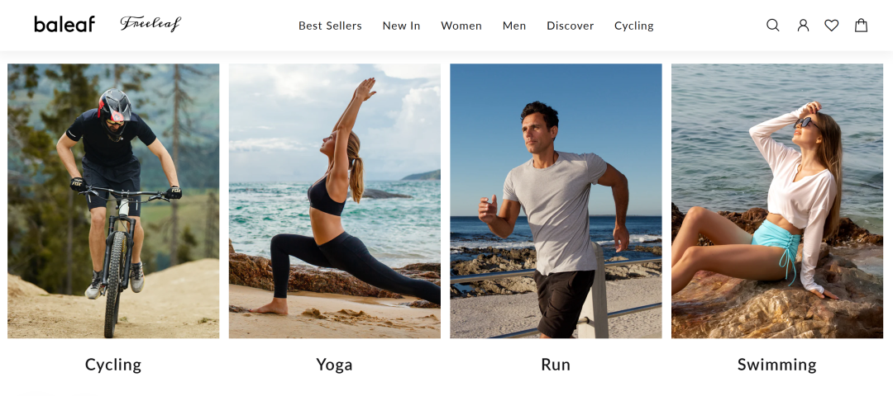893x396 pixels.
Task: Open the beach Yoga pose image
Action: click(334, 200)
